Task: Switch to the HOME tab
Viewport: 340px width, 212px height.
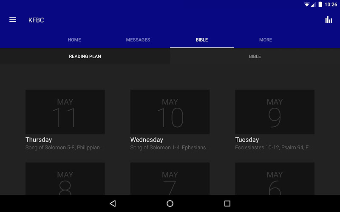Action: click(74, 40)
